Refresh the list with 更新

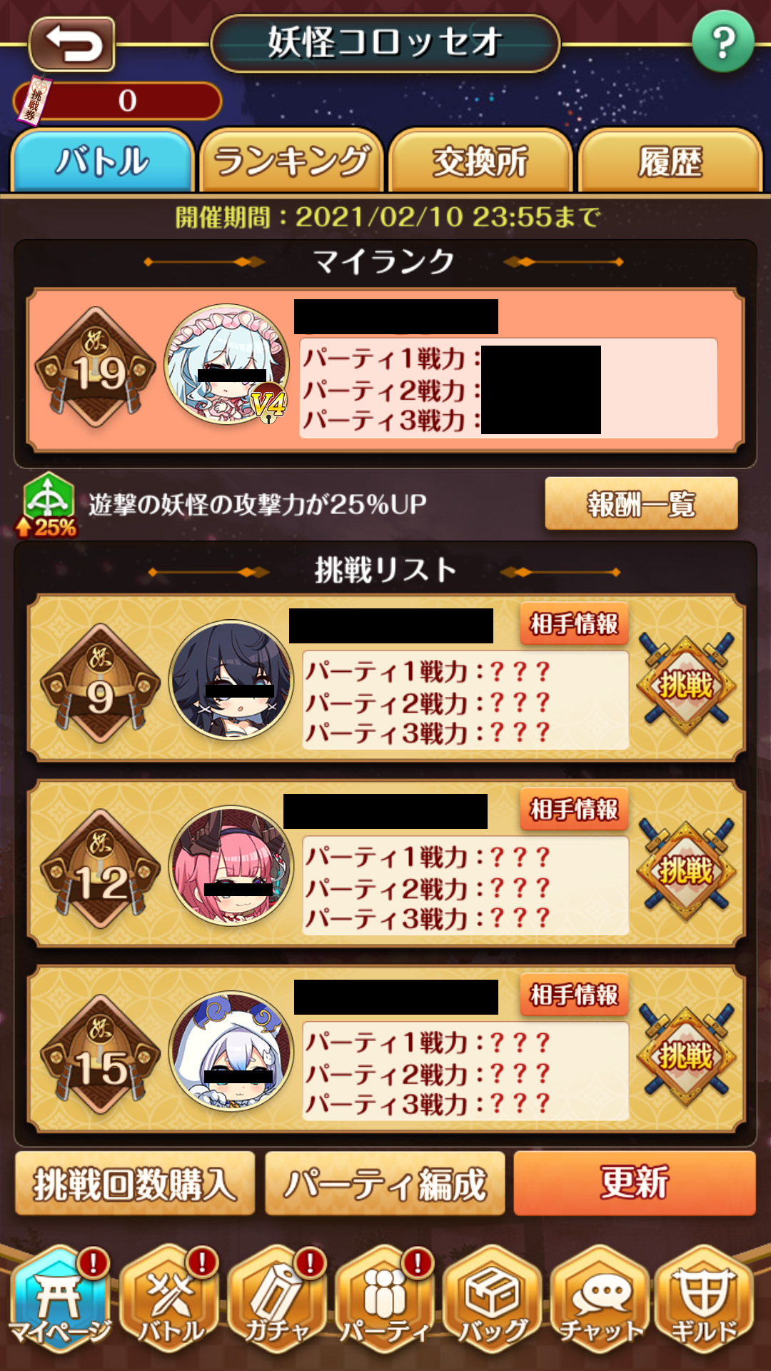coord(635,1183)
